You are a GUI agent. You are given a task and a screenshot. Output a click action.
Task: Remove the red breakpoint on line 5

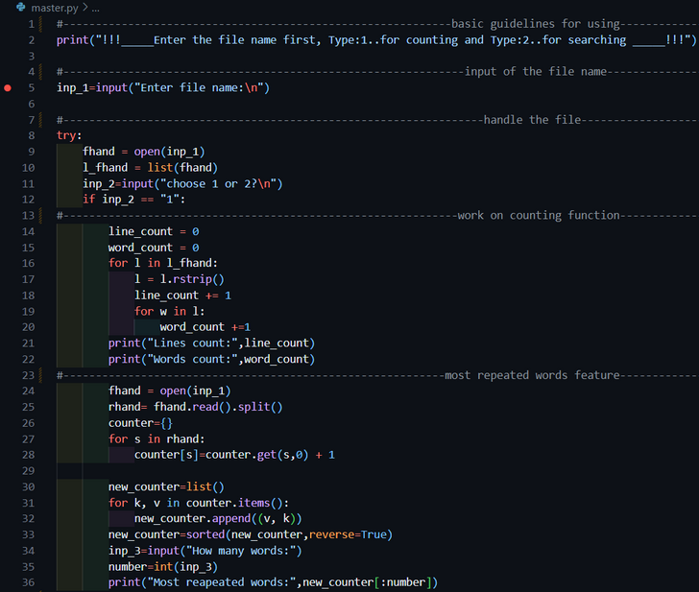[9, 88]
